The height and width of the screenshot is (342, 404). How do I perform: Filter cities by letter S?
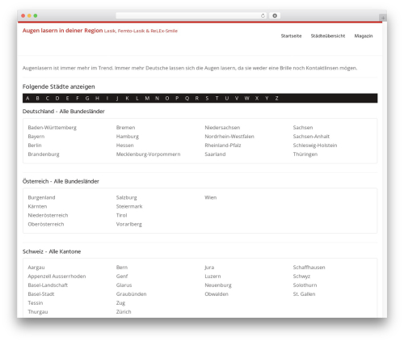tap(207, 99)
